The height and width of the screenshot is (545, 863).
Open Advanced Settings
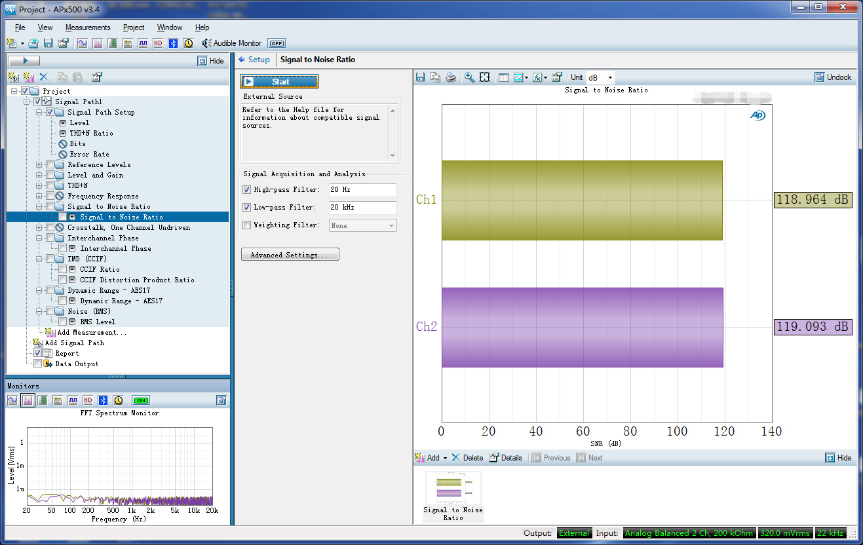point(290,255)
